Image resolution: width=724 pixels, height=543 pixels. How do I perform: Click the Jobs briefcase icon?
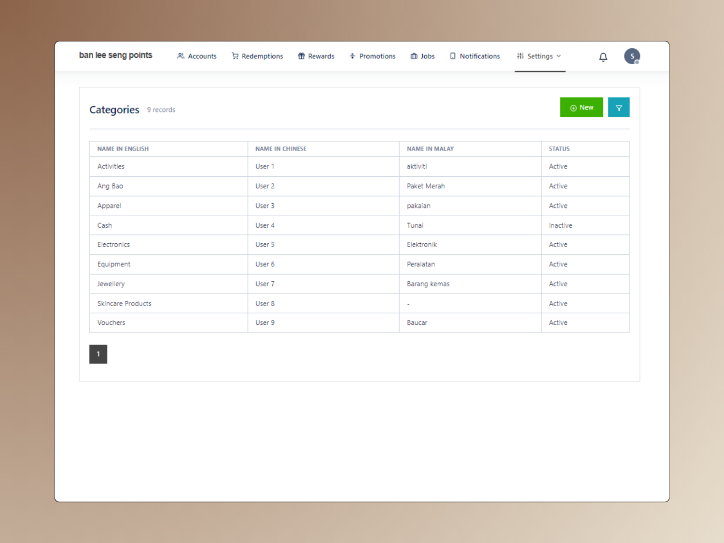click(414, 56)
